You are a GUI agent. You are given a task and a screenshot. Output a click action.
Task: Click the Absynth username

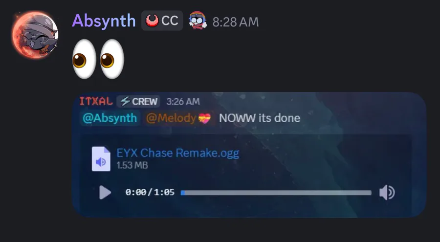click(104, 21)
